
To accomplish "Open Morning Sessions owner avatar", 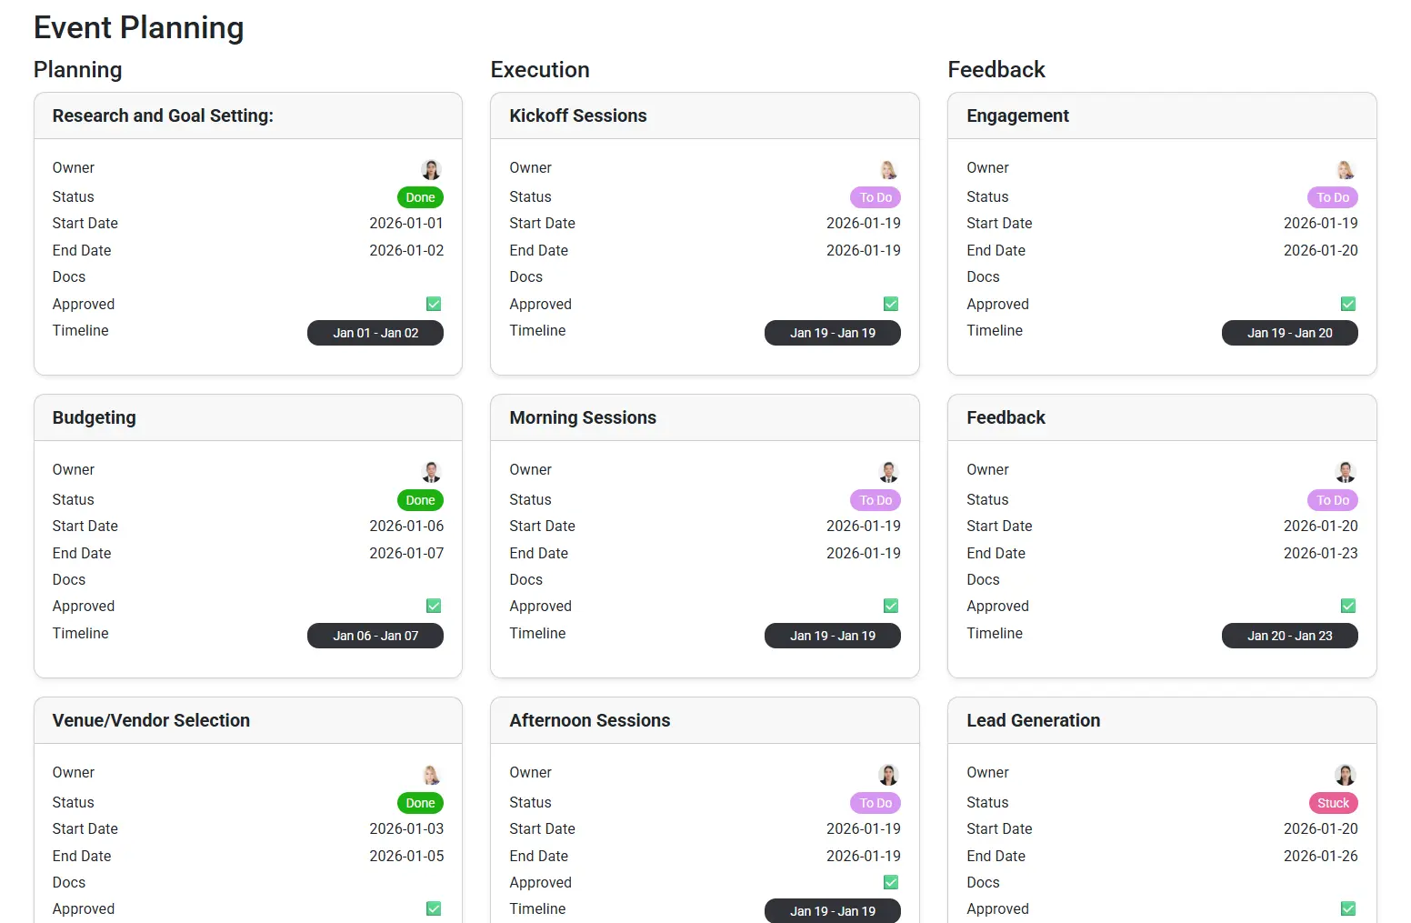I will tap(889, 471).
